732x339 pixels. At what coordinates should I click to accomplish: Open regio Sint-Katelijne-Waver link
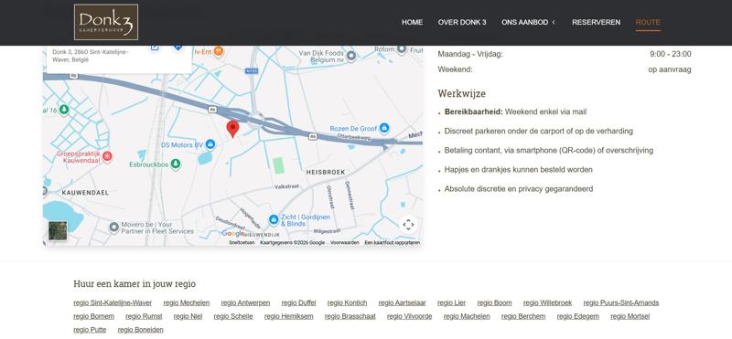point(113,302)
